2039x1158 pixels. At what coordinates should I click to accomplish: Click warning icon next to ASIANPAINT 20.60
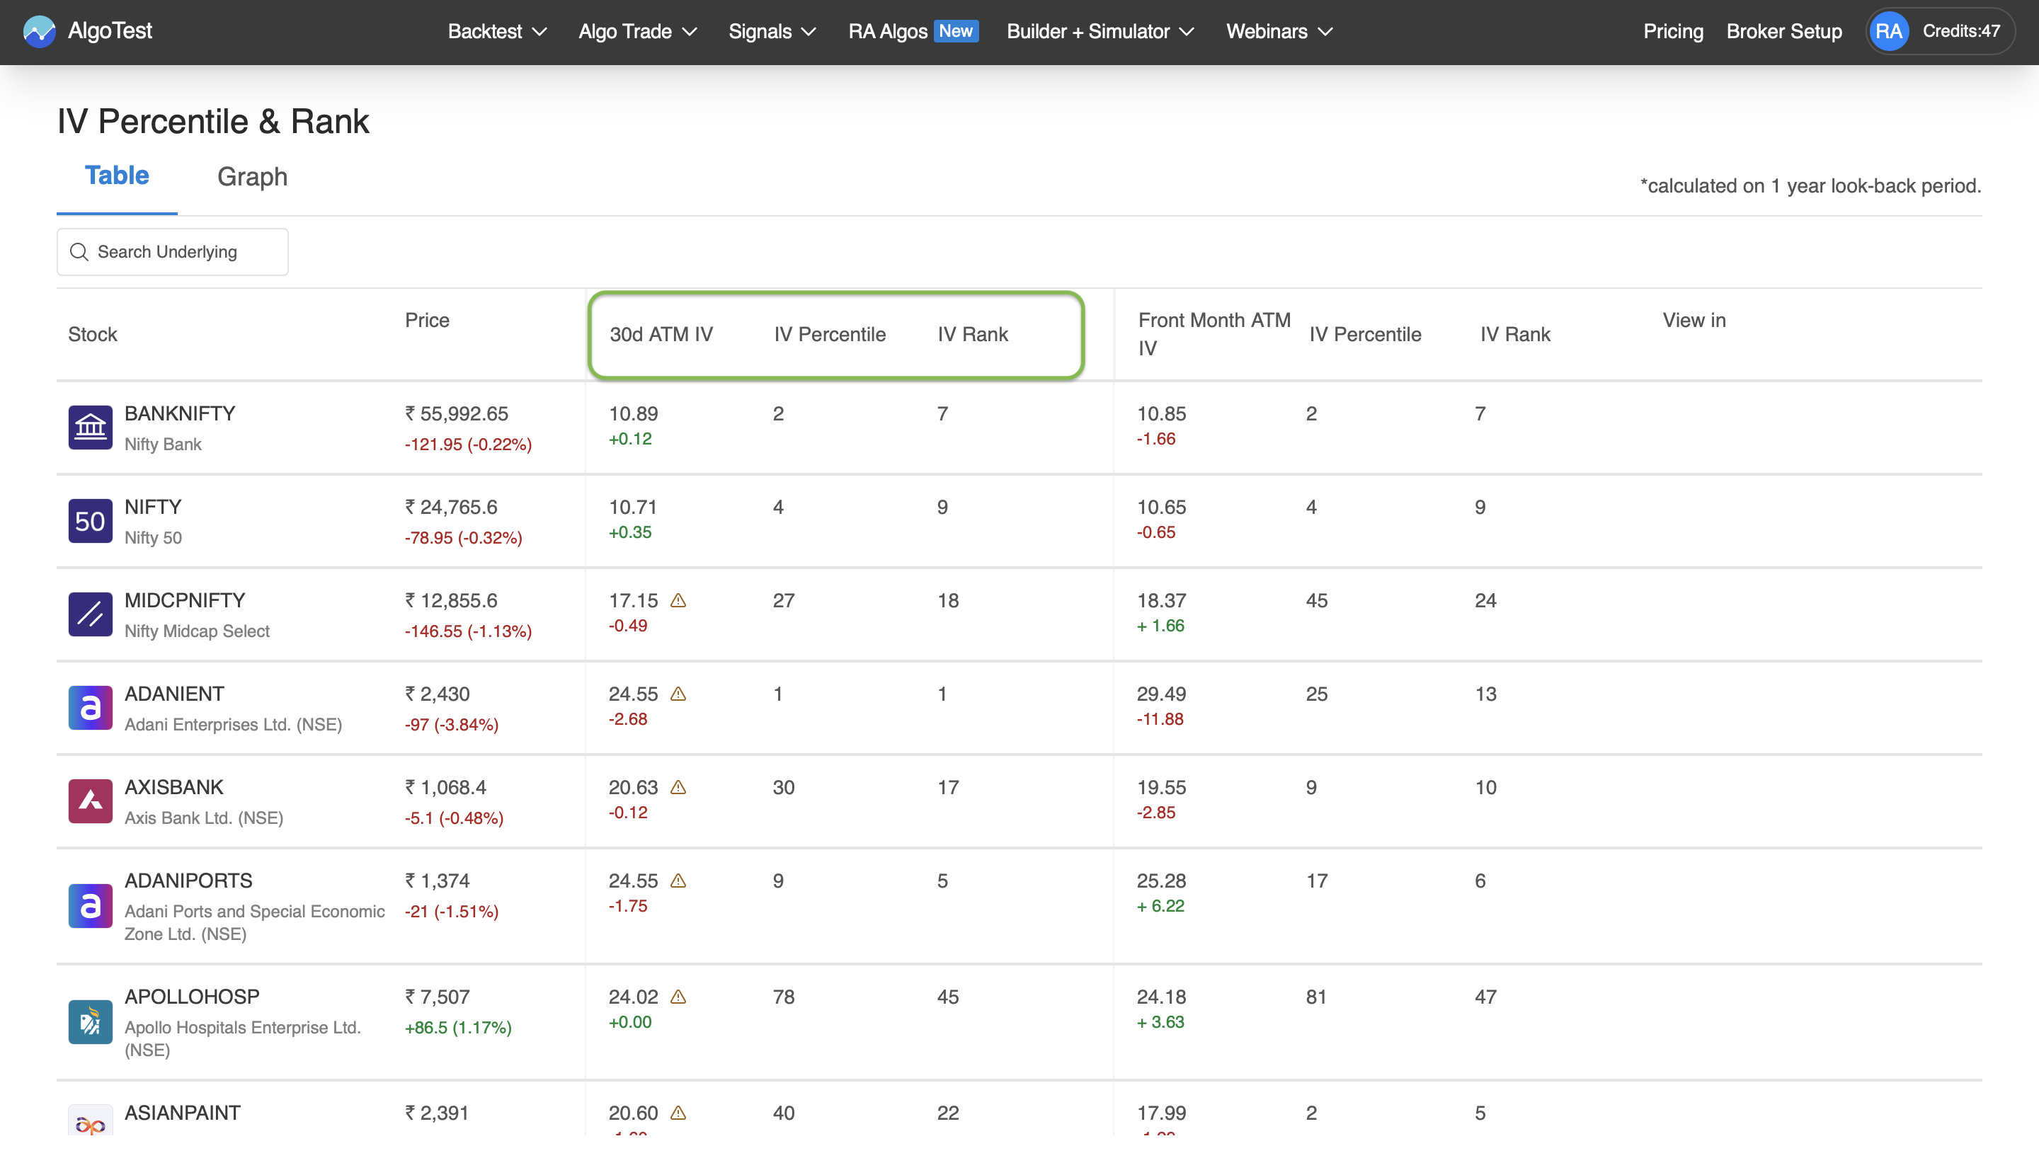(678, 1113)
